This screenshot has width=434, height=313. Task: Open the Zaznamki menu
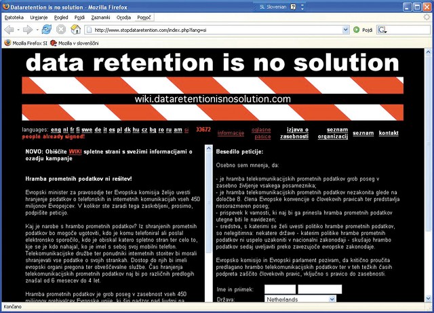click(100, 18)
